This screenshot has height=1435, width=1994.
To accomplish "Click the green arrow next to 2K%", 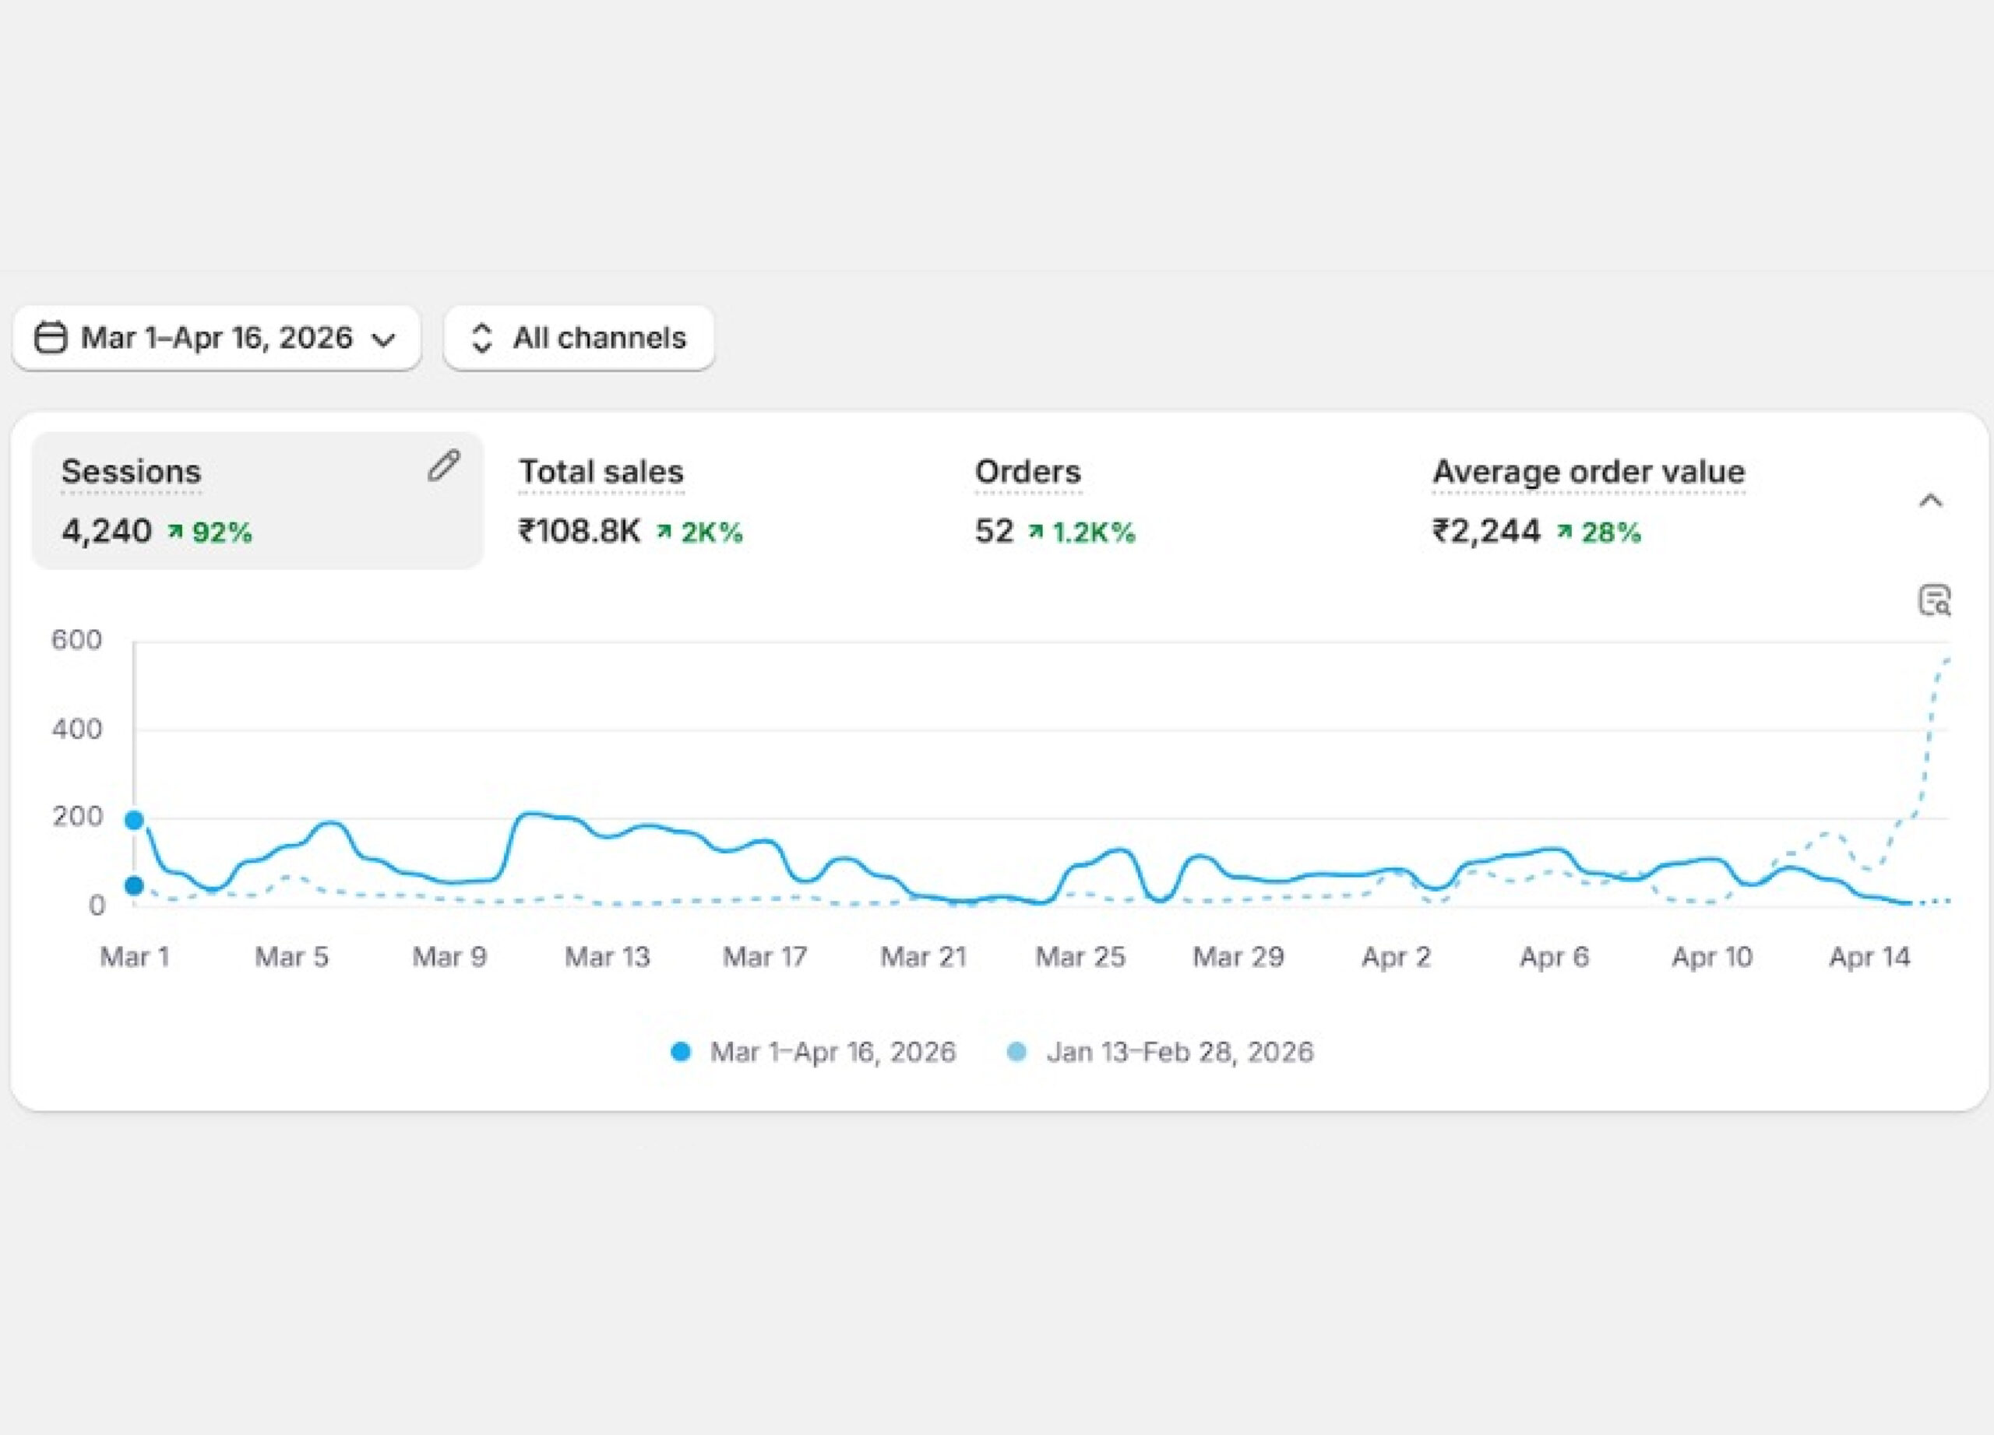I will pos(664,532).
